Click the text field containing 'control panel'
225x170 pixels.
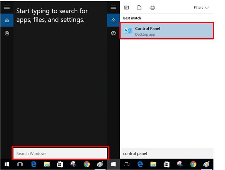coord(167,153)
